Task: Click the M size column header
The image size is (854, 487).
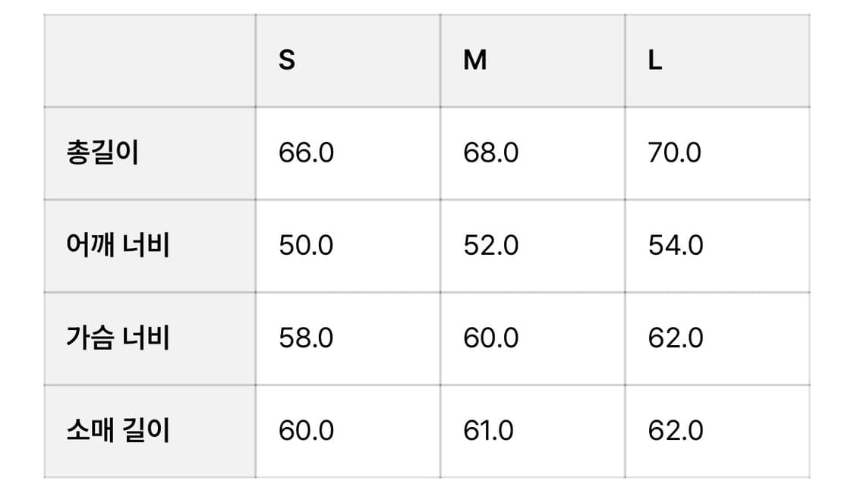Action: (475, 60)
